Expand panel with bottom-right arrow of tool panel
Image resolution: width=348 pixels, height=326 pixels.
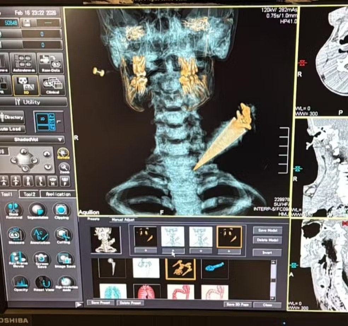[x=79, y=304]
